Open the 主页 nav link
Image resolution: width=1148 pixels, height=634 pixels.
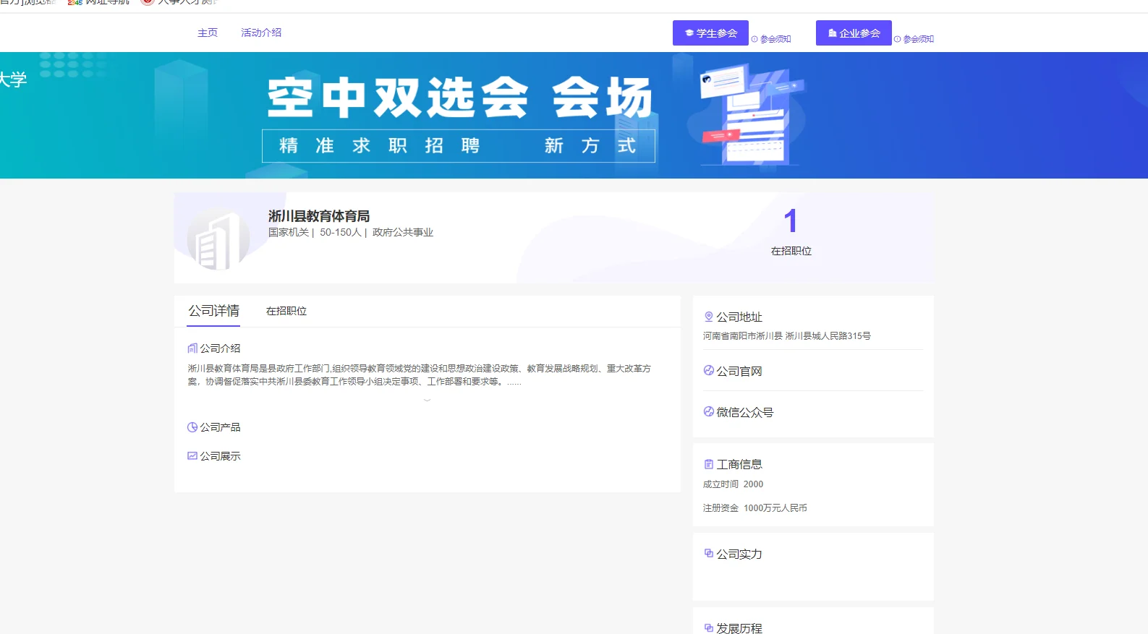pyautogui.click(x=208, y=33)
